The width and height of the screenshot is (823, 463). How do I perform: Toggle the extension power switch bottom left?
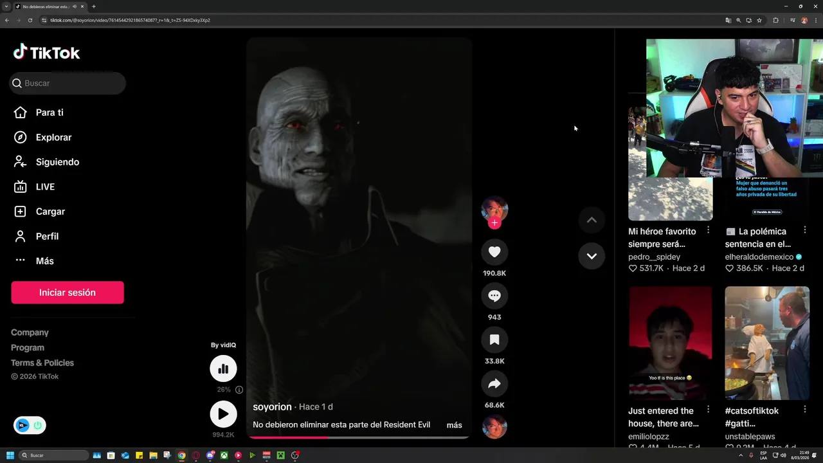(x=37, y=425)
